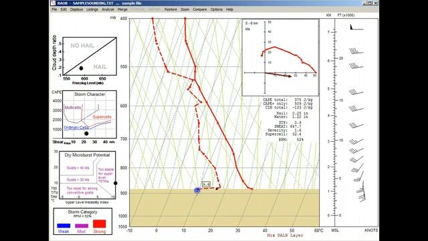This screenshot has height=241, width=428.
Task: Click the 'KNOTS' label under wind barbs
Action: click(371, 230)
